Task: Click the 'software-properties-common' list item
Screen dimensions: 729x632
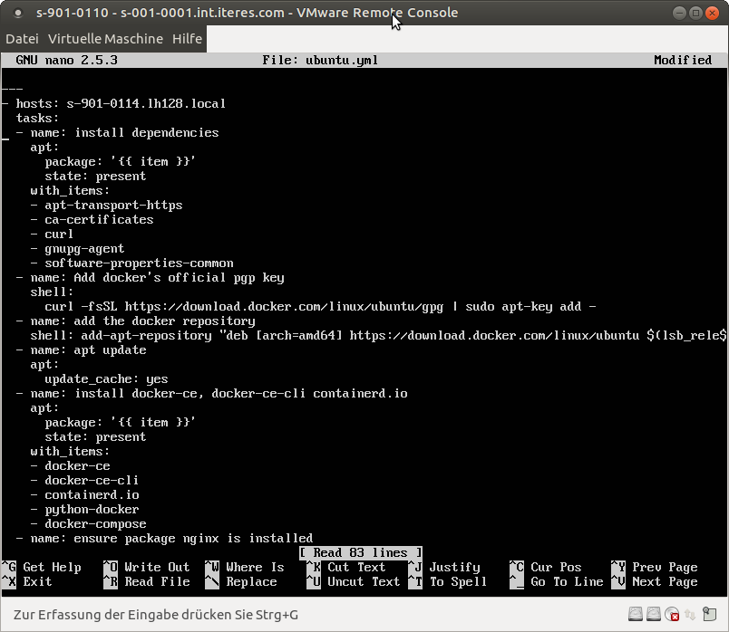Action: tap(132, 263)
